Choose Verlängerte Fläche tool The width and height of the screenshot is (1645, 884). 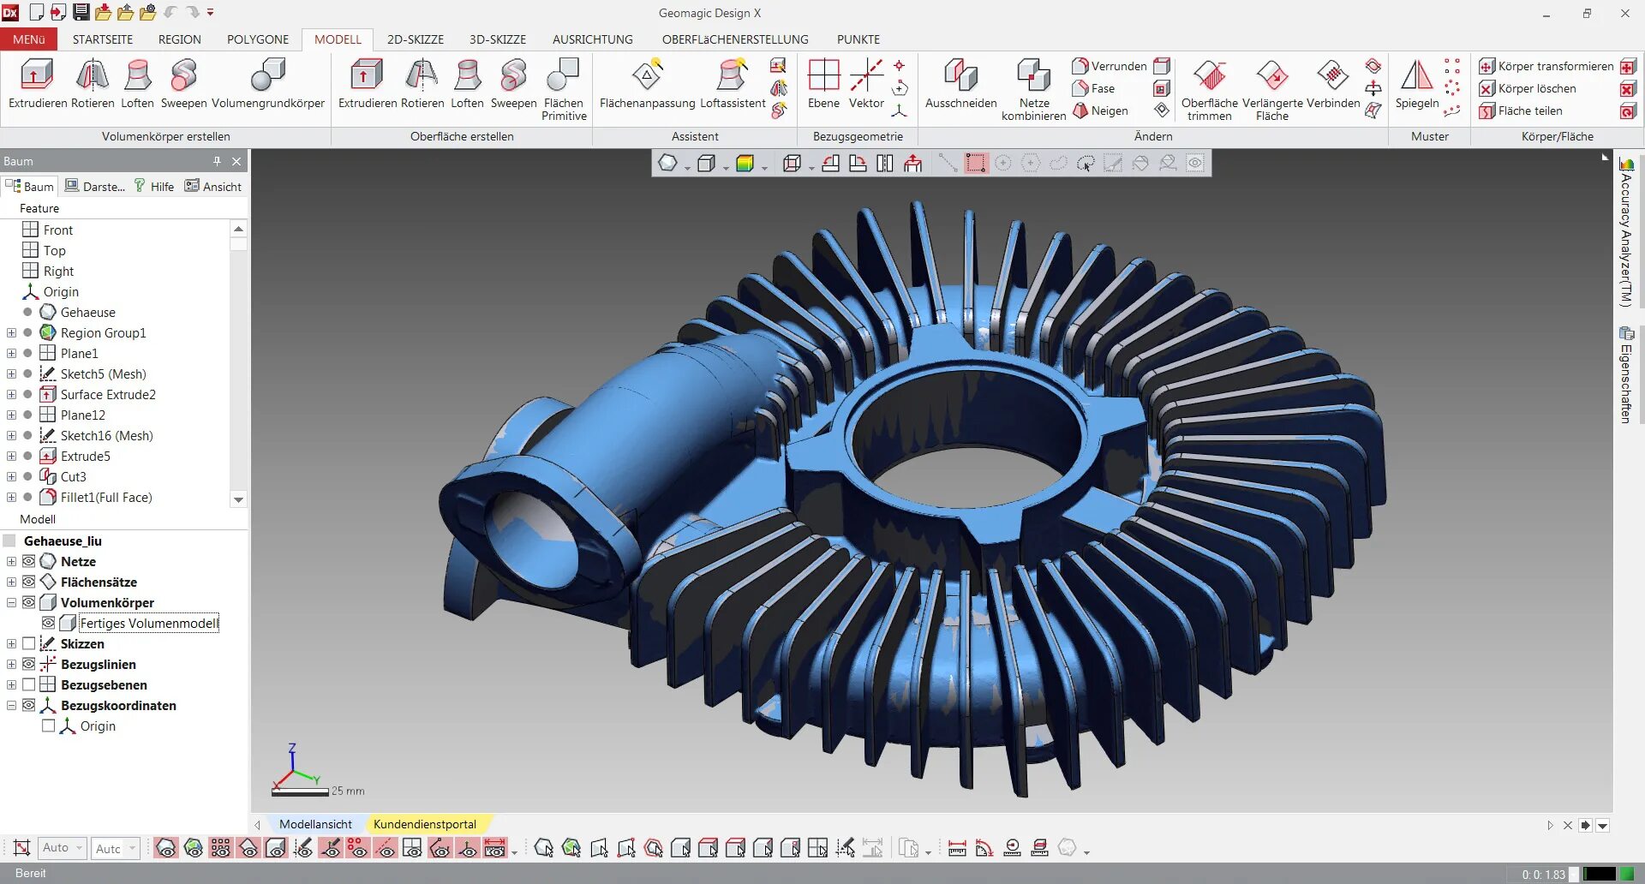1272,89
